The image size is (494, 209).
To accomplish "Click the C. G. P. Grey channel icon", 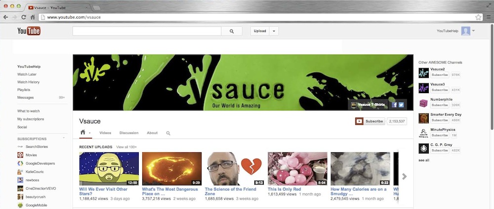I will [423, 148].
